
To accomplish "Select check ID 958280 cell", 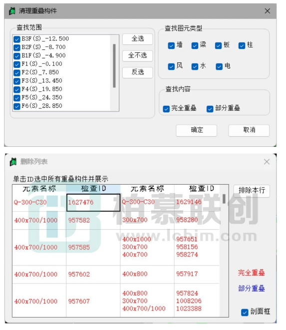I will (x=197, y=220).
